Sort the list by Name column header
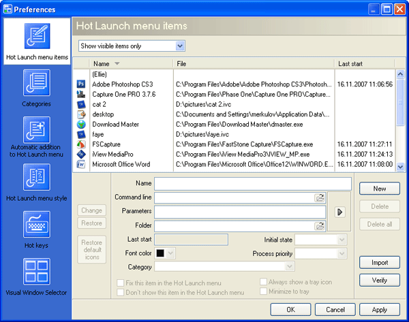Screen dimensions: 409x322 point(131,63)
